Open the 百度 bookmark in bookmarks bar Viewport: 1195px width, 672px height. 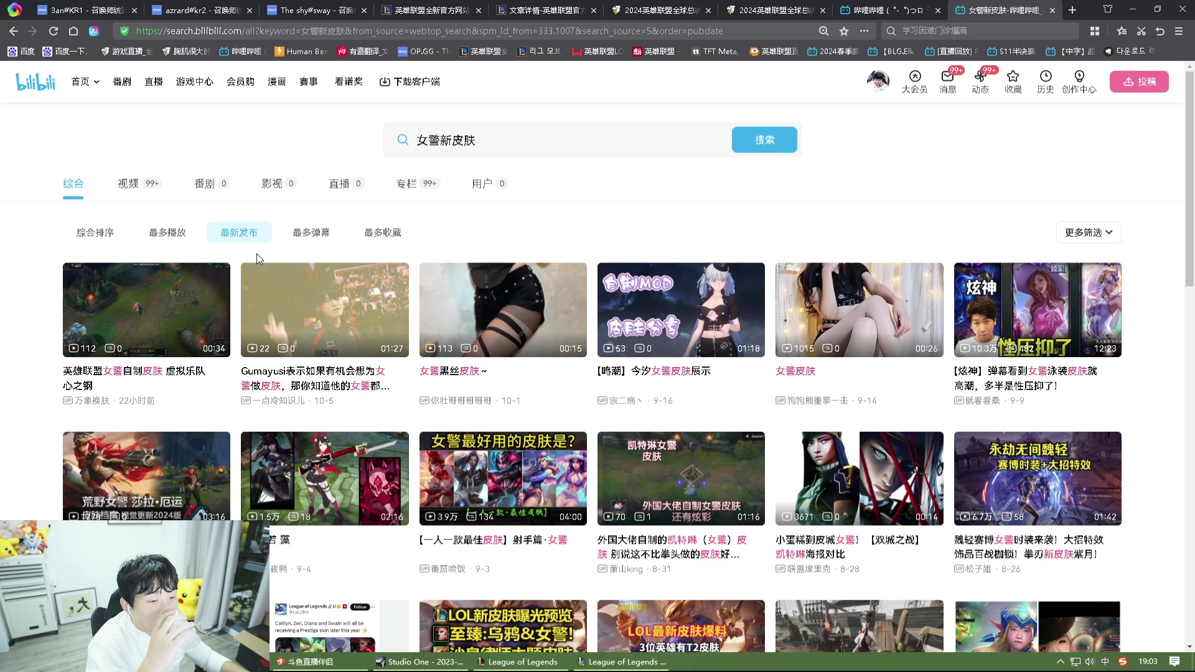21,51
